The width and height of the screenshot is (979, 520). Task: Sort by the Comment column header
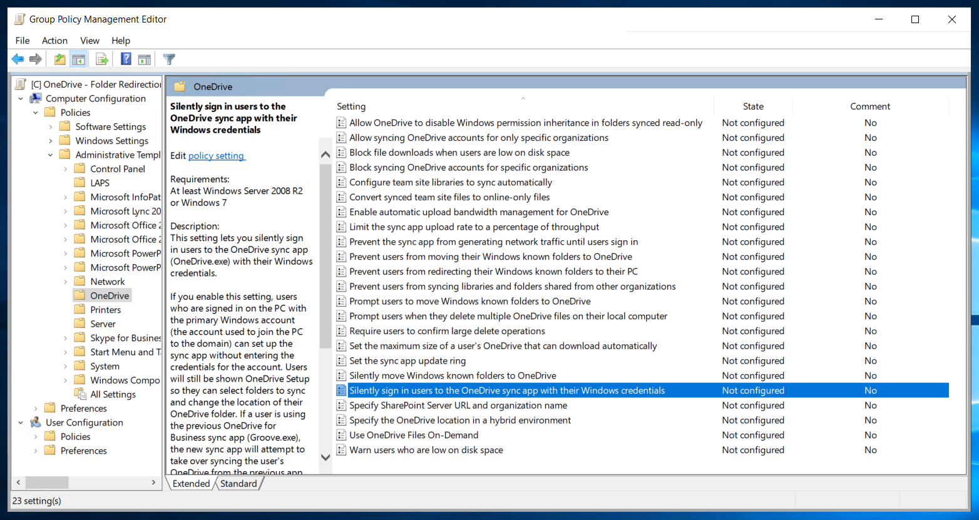pyautogui.click(x=870, y=106)
